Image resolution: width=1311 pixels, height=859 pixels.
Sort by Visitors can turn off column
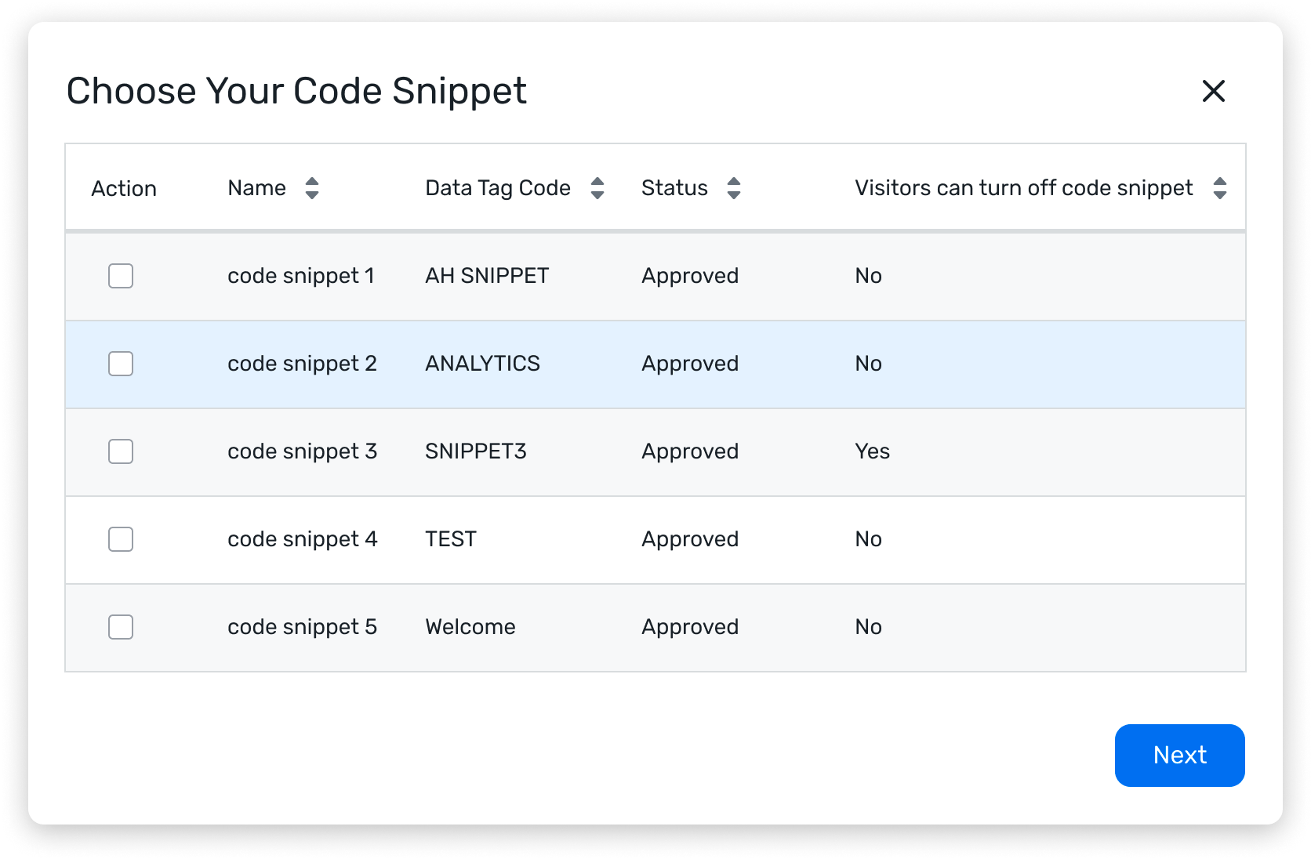1219,188
